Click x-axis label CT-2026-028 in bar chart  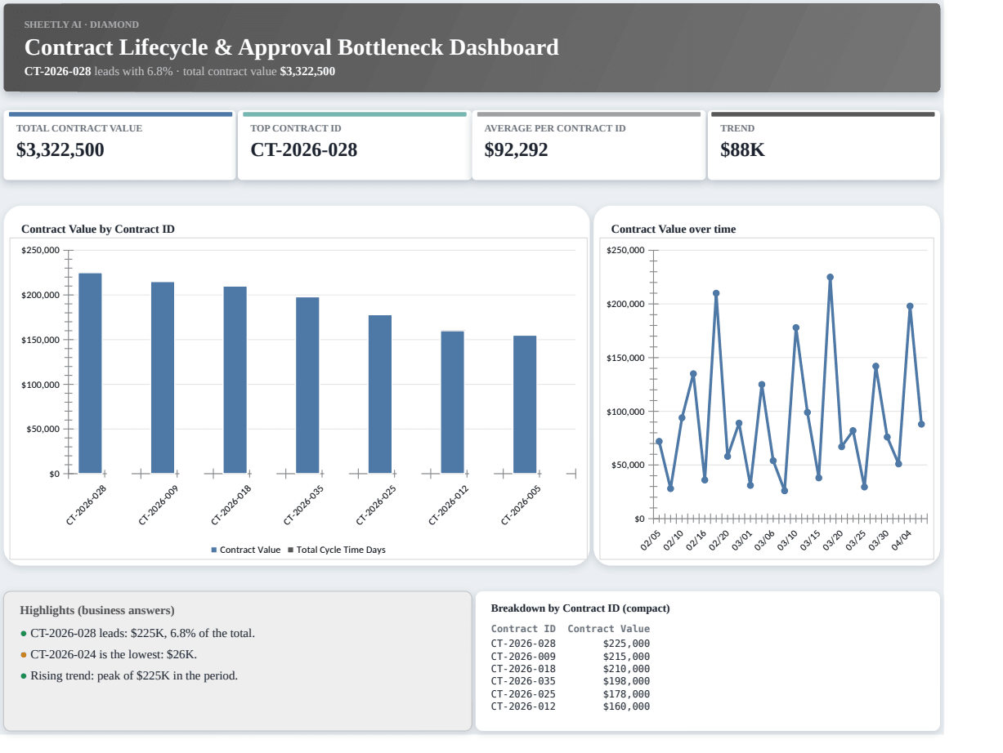pyautogui.click(x=87, y=505)
